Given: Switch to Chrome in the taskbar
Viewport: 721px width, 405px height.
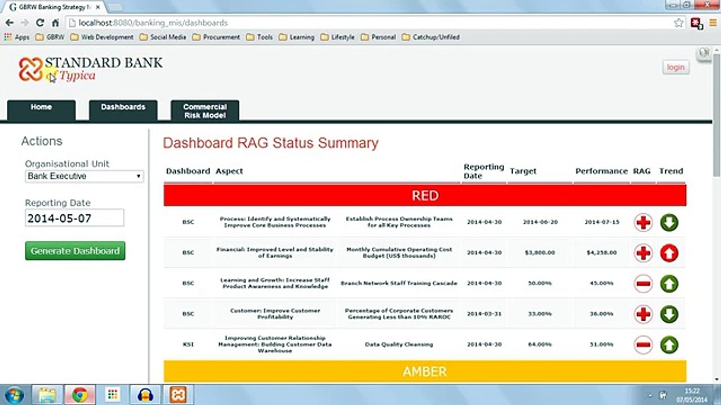Looking at the screenshot, I should coord(79,394).
